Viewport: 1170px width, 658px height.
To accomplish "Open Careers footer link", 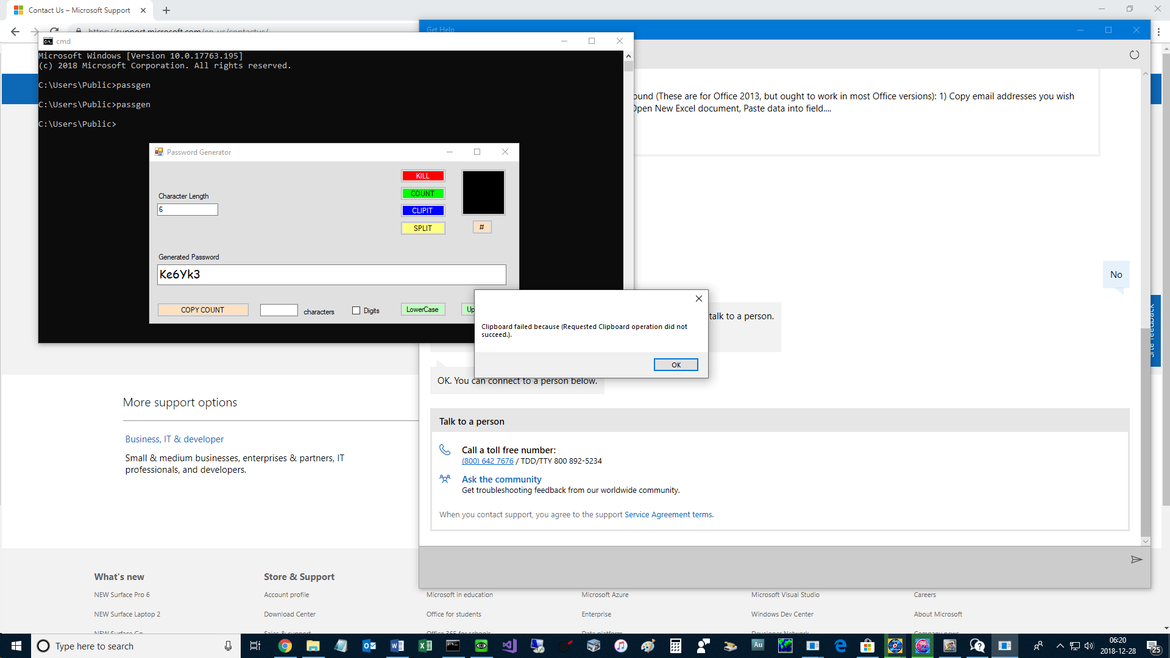I will pos(925,595).
